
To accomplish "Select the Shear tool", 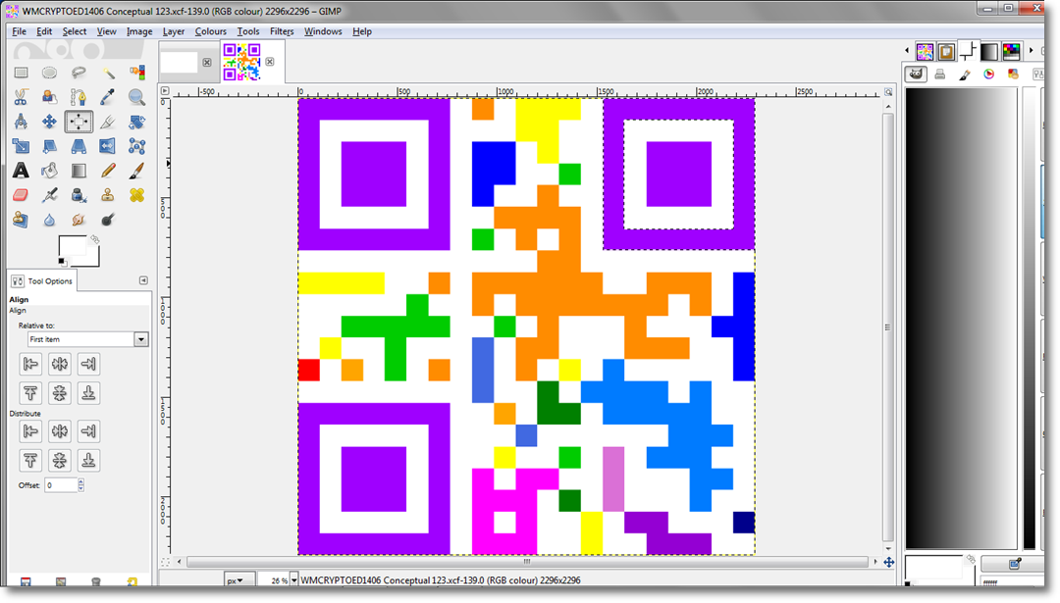I will (49, 146).
